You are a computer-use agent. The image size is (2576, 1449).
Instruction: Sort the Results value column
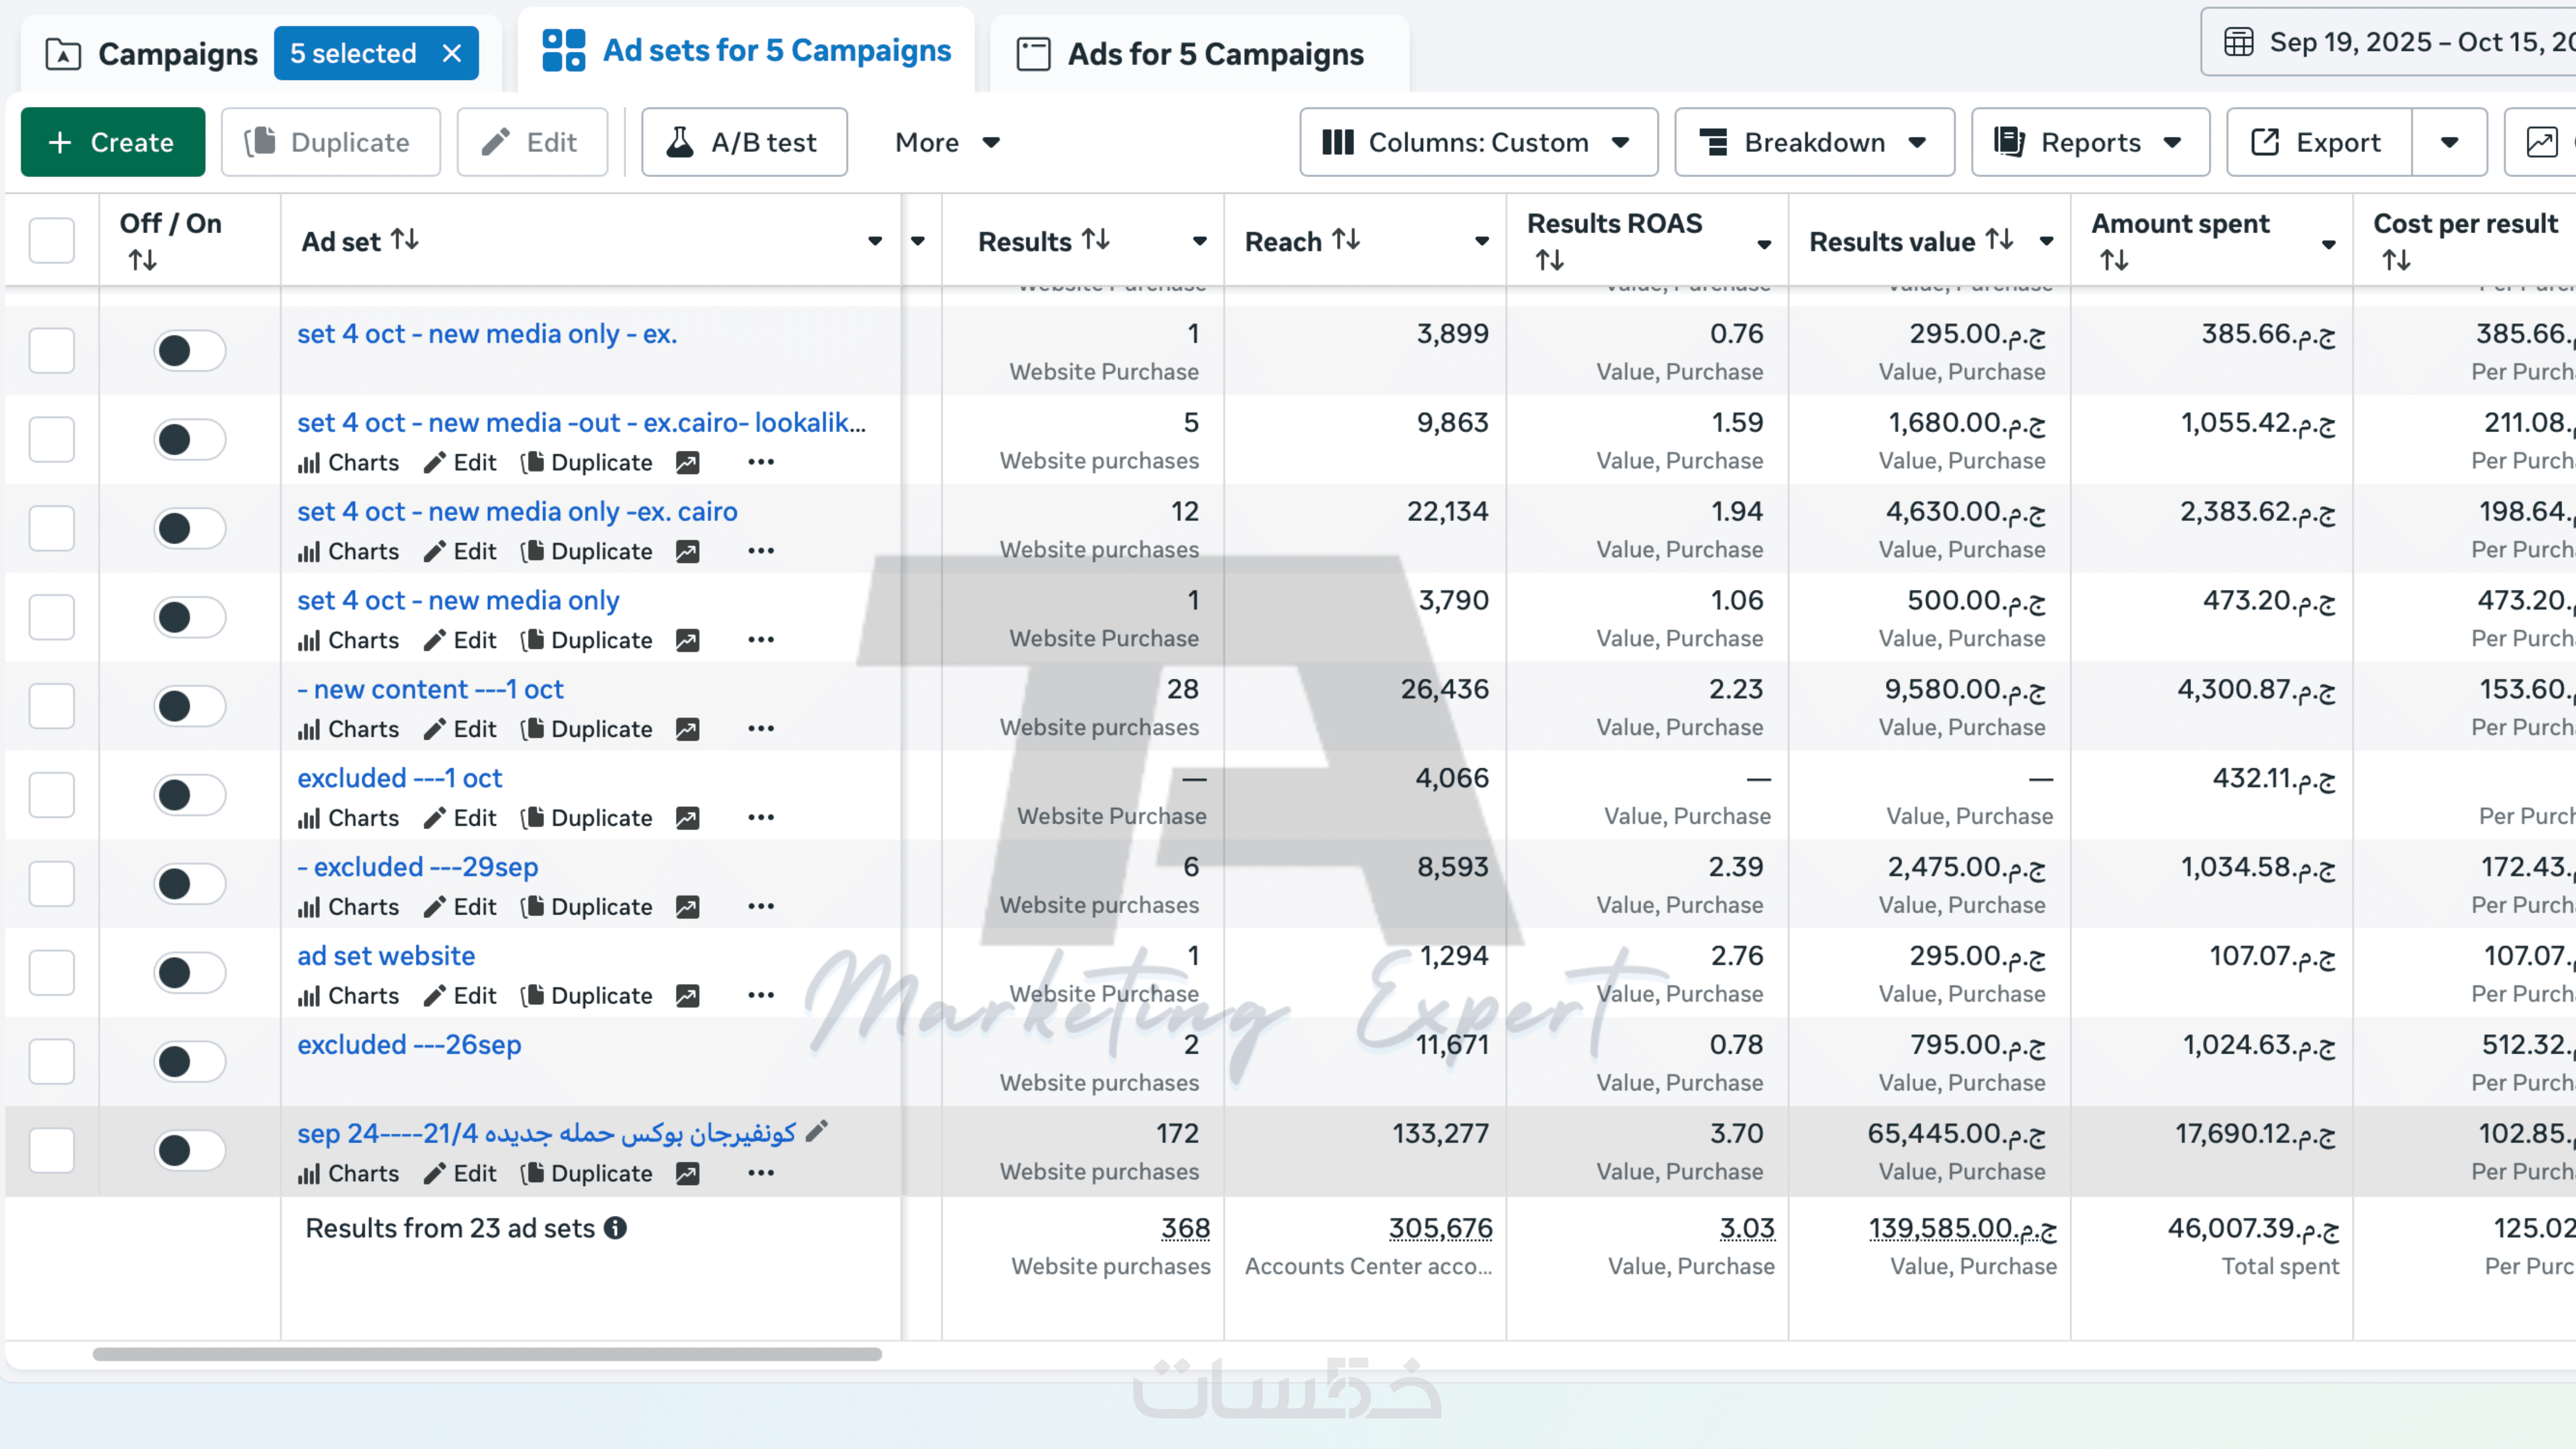click(1999, 240)
